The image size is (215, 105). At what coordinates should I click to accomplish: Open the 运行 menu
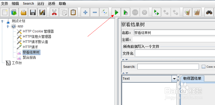pos(41,4)
